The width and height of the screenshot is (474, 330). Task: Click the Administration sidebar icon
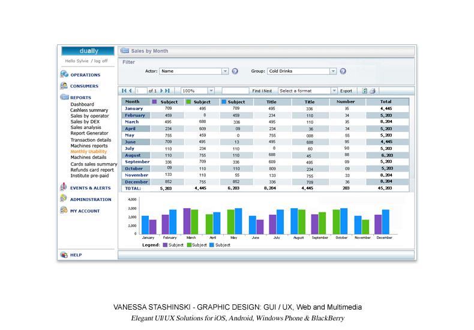click(x=64, y=198)
